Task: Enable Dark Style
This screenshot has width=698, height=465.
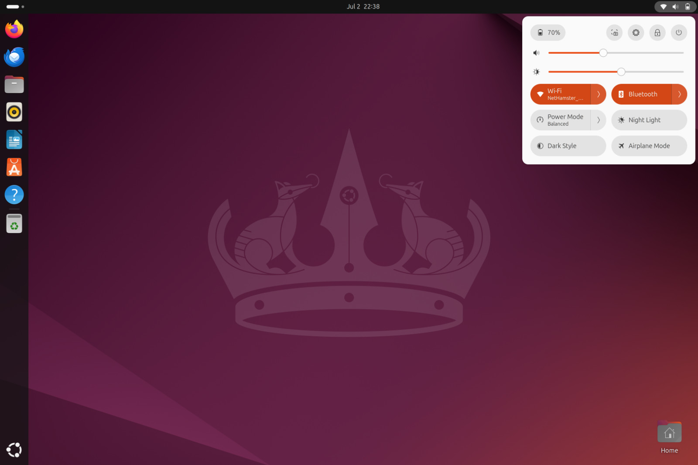Action: click(568, 146)
